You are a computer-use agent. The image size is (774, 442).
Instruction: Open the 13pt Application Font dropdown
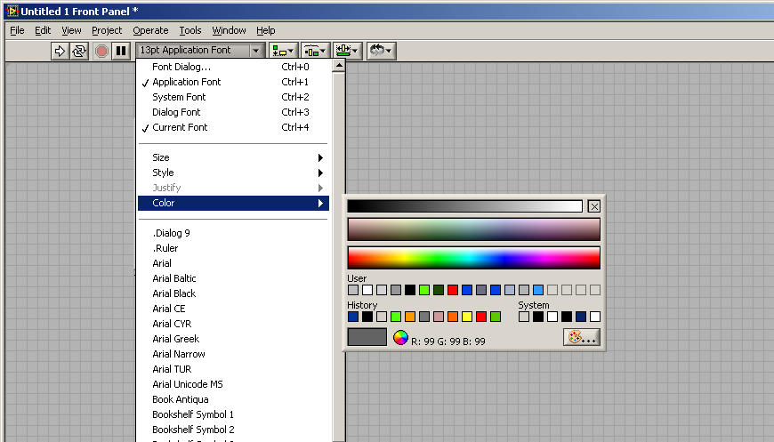[200, 51]
